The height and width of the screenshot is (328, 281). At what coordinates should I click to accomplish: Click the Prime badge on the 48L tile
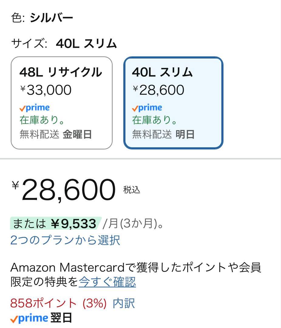pyautogui.click(x=34, y=107)
